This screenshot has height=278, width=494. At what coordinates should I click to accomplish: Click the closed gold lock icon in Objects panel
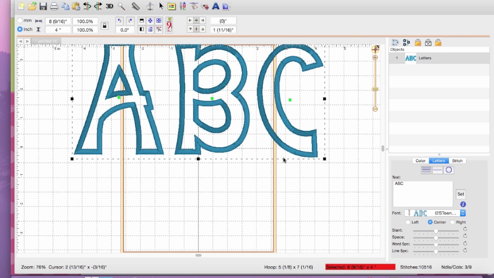[418, 42]
